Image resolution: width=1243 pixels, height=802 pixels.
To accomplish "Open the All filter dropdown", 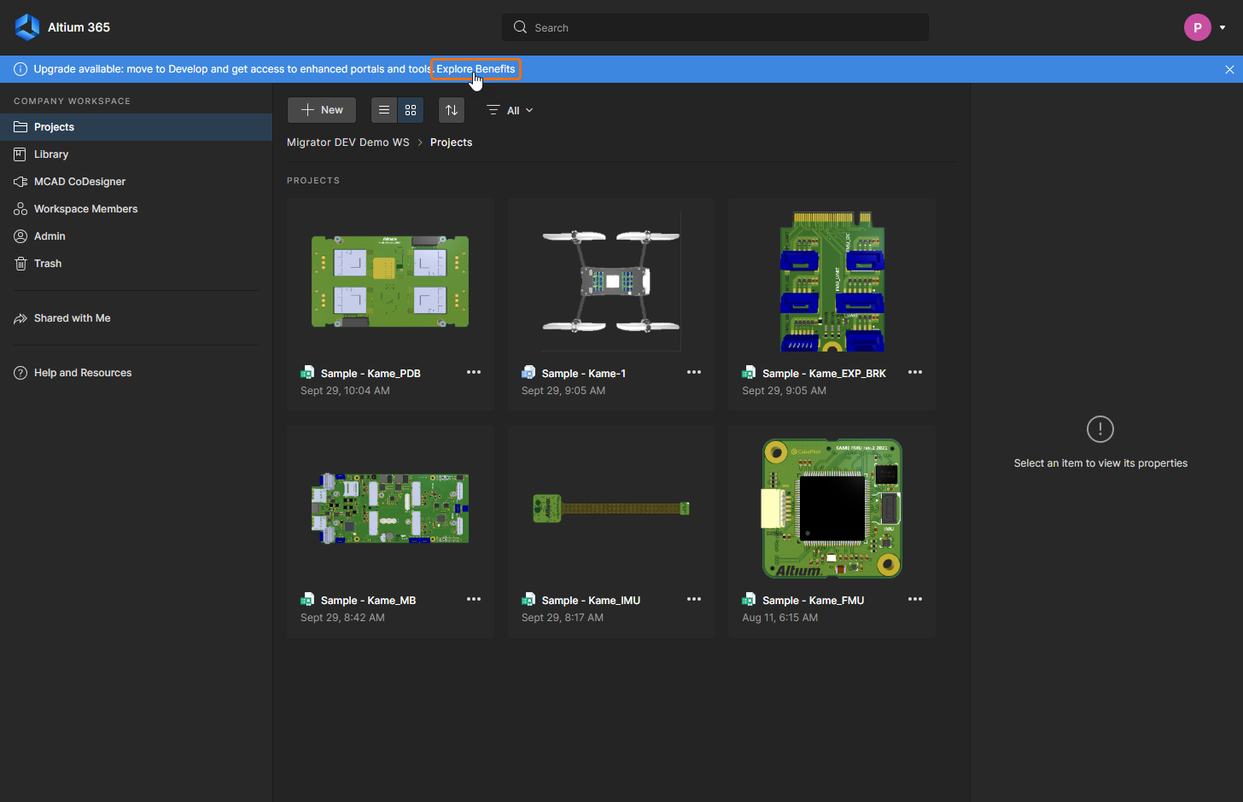I will (x=511, y=110).
